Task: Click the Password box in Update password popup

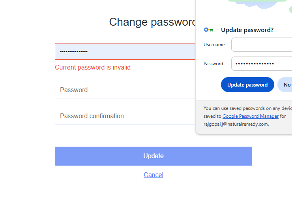Action: tap(261, 64)
